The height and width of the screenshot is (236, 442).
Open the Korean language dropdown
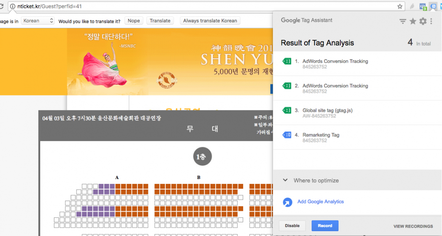click(x=38, y=21)
